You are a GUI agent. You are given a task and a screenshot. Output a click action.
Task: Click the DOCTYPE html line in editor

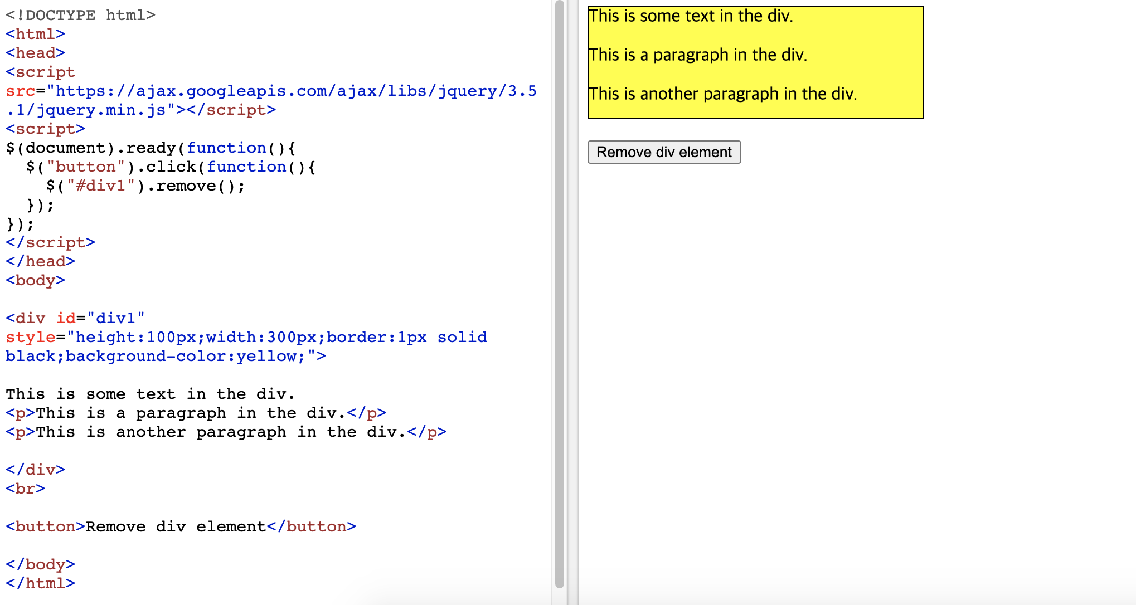[80, 15]
